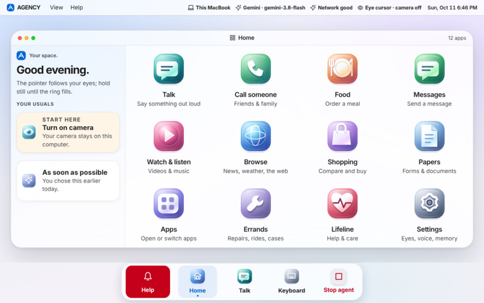Image resolution: width=484 pixels, height=303 pixels.
Task: Click Stop agent in the dock
Action: (x=339, y=282)
